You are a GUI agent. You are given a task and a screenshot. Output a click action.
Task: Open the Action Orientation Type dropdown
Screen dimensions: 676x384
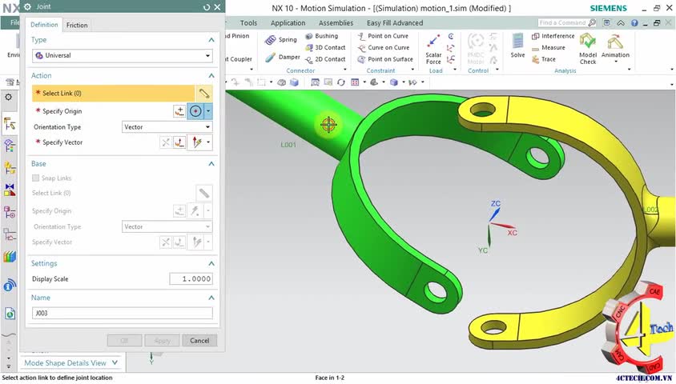(x=167, y=127)
